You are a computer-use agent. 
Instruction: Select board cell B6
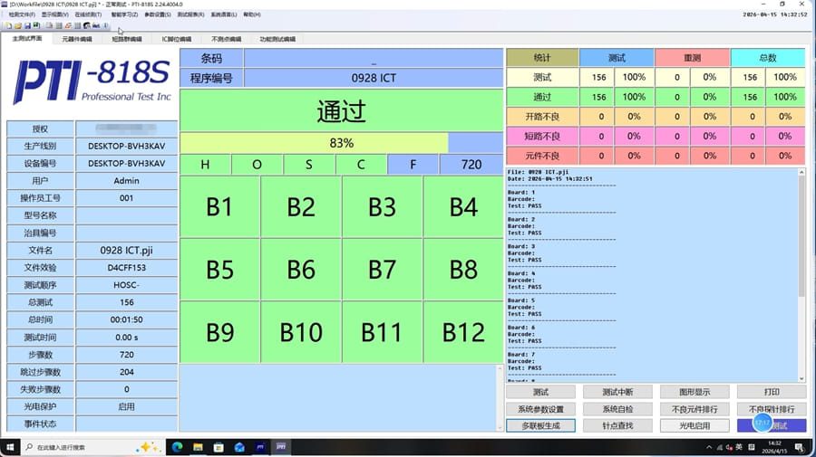click(301, 270)
